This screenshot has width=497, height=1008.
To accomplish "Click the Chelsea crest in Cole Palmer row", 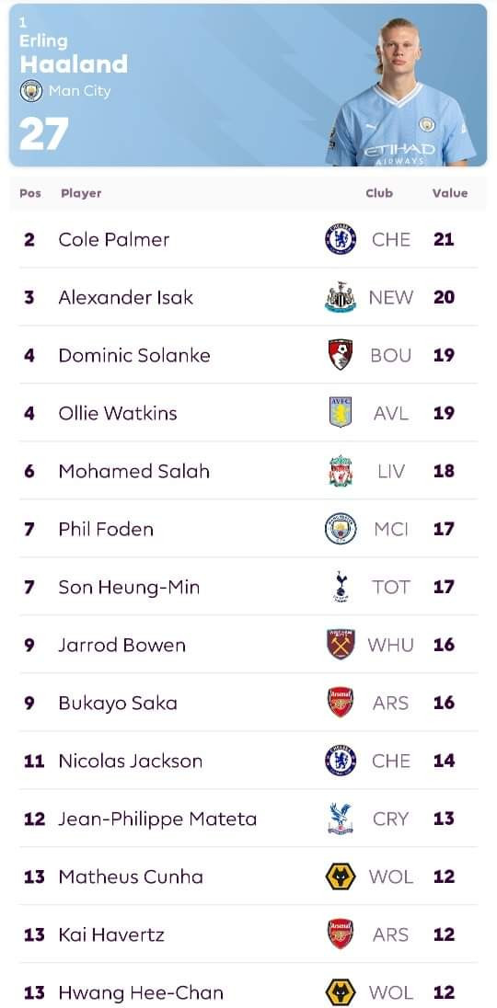I will (341, 239).
